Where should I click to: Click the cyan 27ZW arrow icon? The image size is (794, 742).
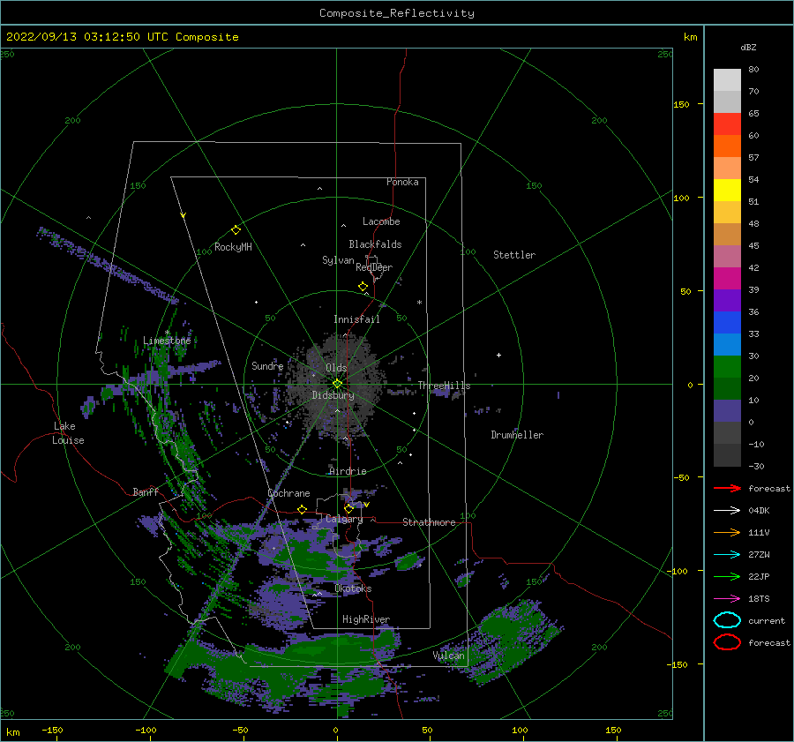[x=727, y=555]
